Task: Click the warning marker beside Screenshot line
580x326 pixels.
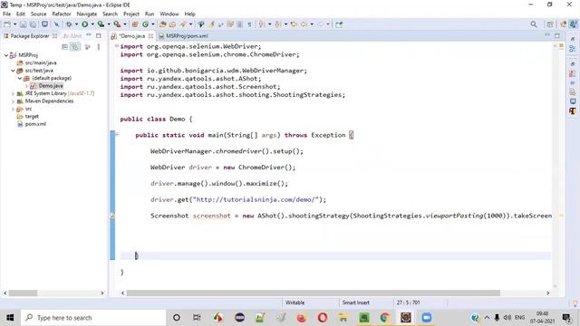Action: click(112, 216)
